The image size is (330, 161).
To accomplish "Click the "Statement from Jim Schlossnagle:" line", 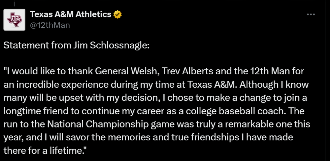I will coord(77,45).
